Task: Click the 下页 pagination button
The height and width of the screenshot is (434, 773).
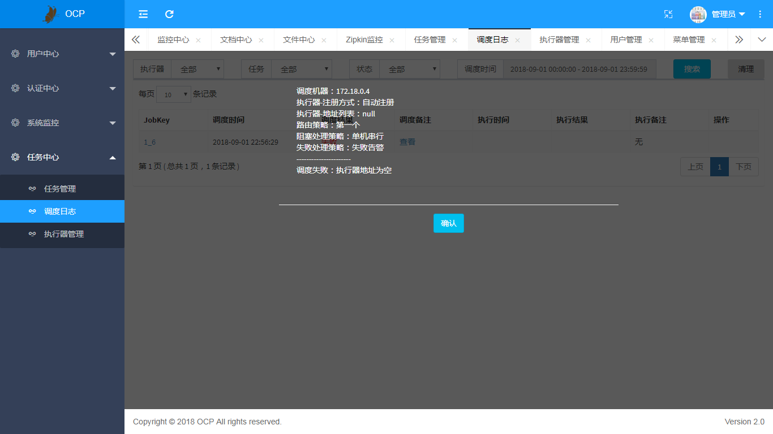Action: 744,167
